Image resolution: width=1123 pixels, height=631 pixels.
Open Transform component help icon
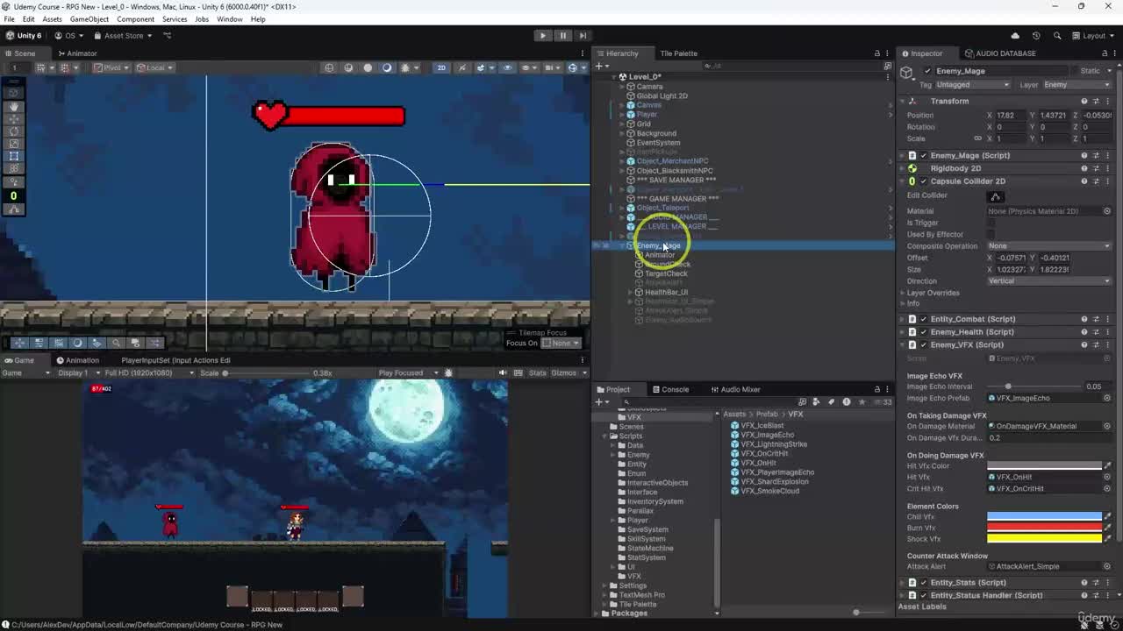(x=1084, y=101)
